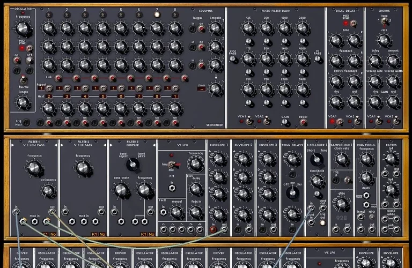
Task: Click the Filters lpf in jack
Action: tap(385, 174)
